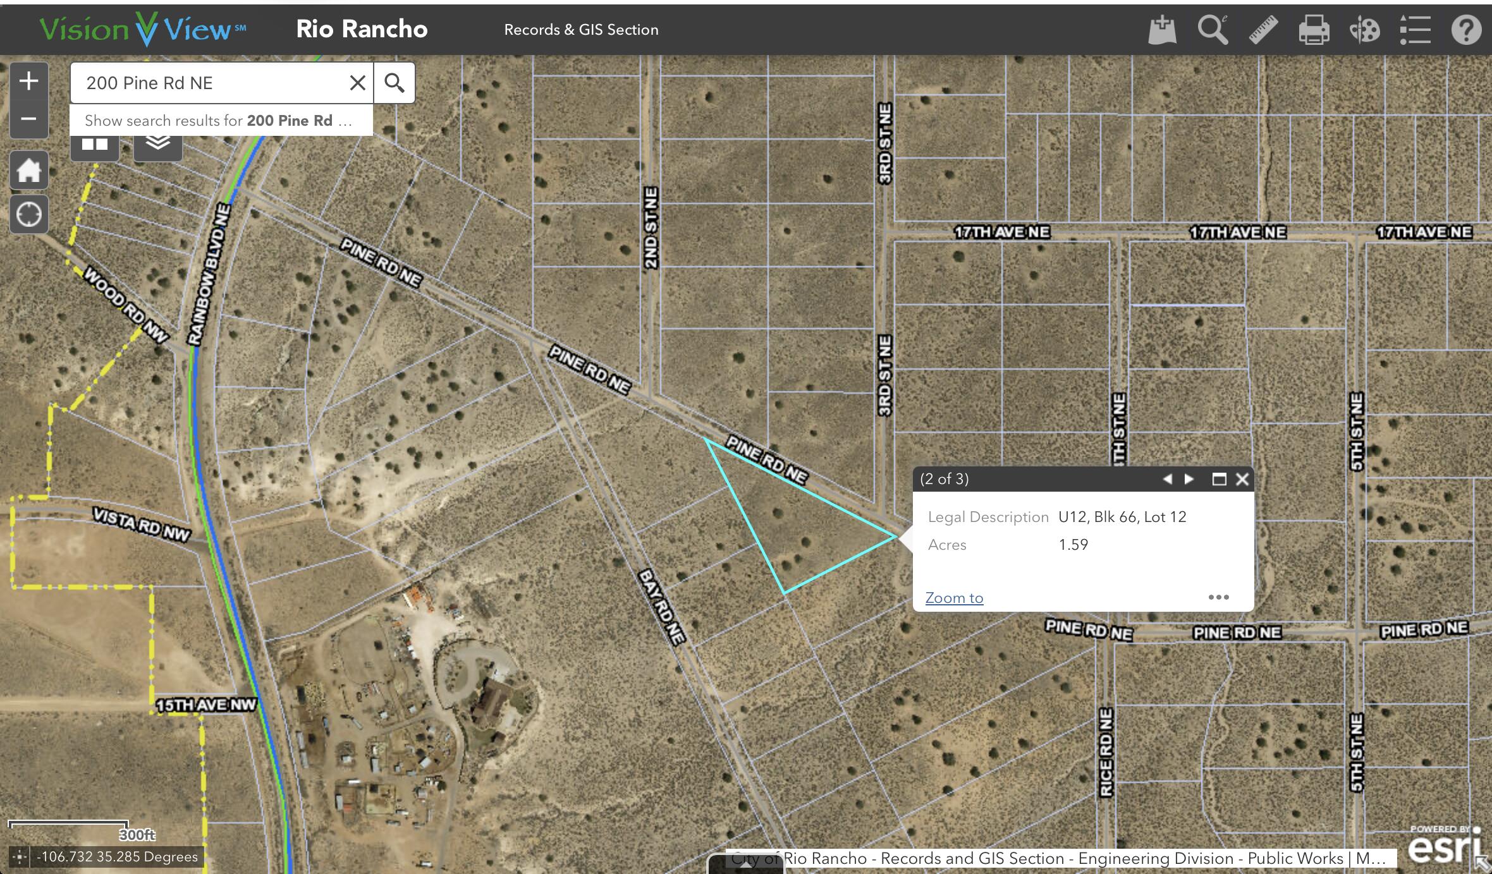Open the measurement ruler tool

pyautogui.click(x=1263, y=30)
